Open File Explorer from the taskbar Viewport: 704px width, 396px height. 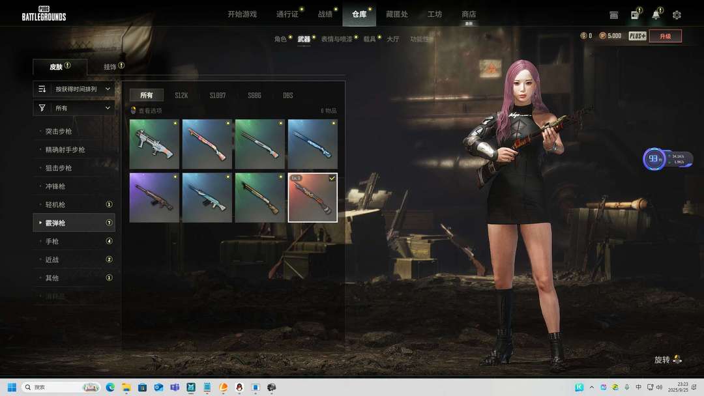tap(126, 387)
